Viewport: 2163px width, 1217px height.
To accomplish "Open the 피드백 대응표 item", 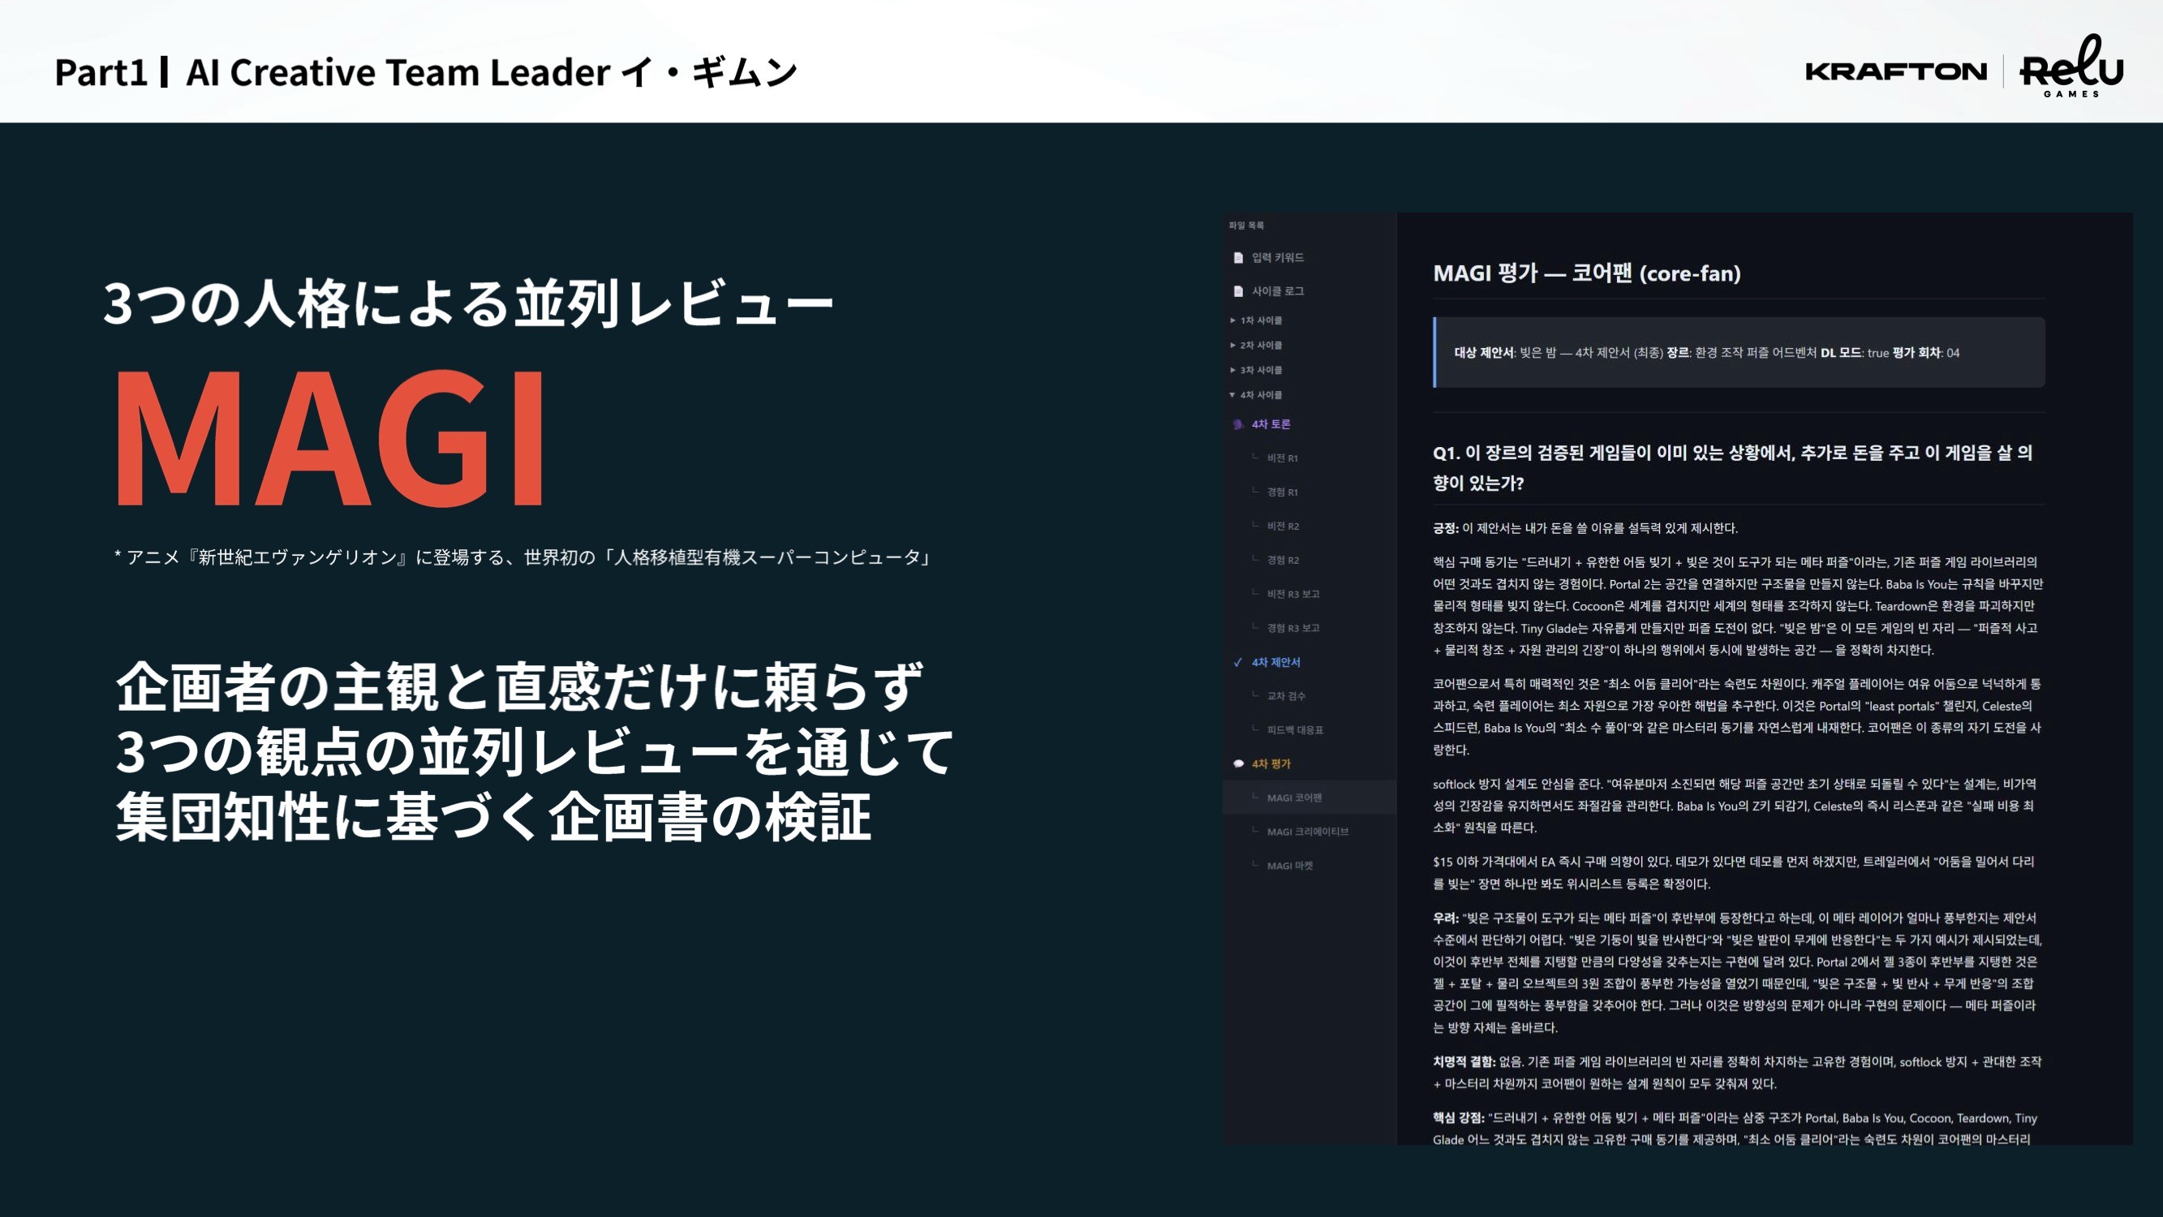I will (x=1295, y=730).
